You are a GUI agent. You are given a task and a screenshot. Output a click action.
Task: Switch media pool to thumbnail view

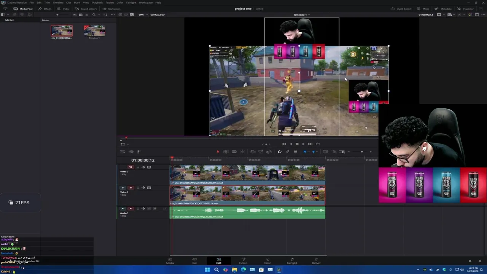81,14
